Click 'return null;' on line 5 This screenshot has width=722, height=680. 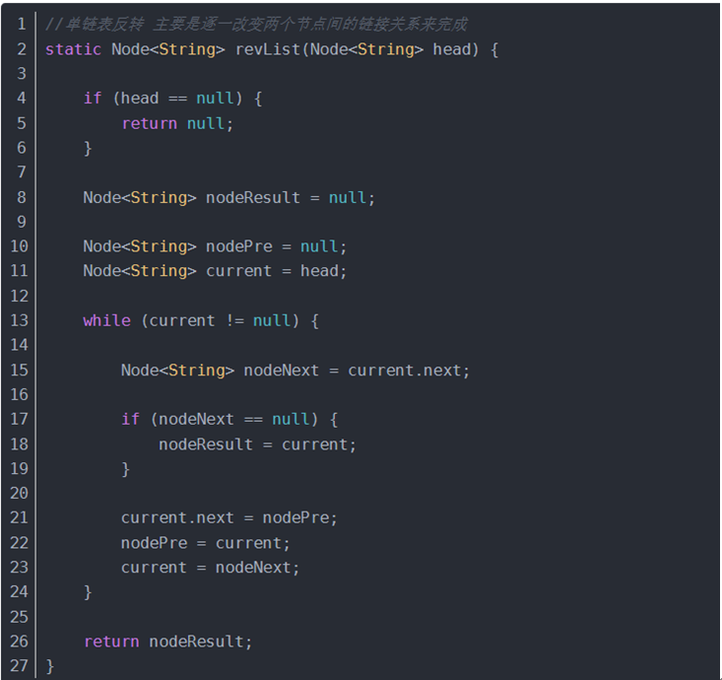click(177, 123)
